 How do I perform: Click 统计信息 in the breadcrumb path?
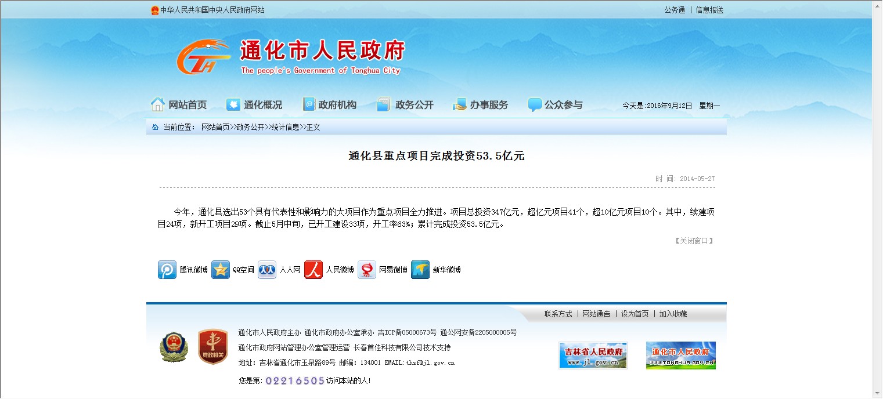point(285,127)
